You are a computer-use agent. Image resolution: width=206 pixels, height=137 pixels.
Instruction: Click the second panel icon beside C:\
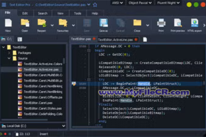coord(20,39)
